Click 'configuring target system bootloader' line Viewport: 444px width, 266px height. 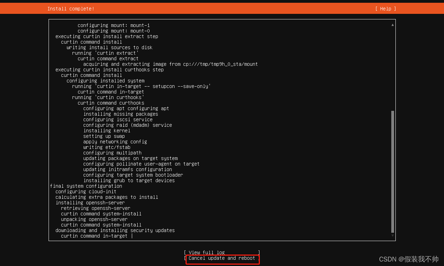(x=133, y=175)
